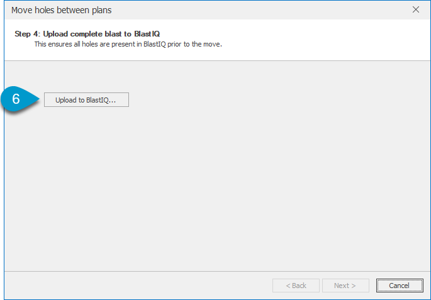Click the 'This ensures all holes are present' description

point(128,45)
